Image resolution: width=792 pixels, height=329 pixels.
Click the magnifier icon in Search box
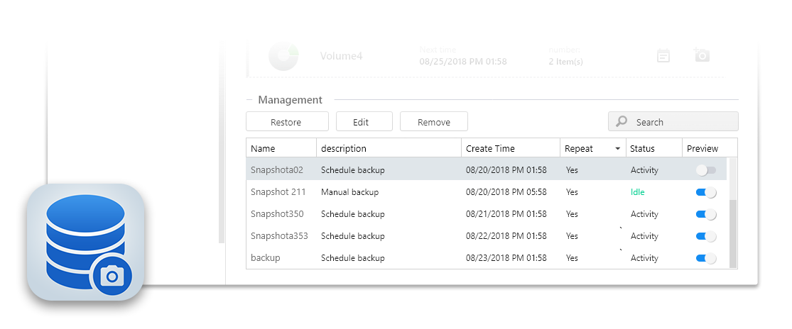pyautogui.click(x=622, y=122)
